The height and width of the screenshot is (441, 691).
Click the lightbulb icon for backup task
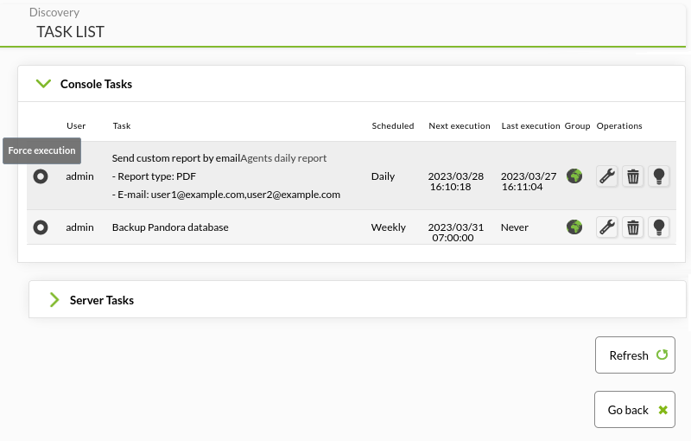point(659,227)
